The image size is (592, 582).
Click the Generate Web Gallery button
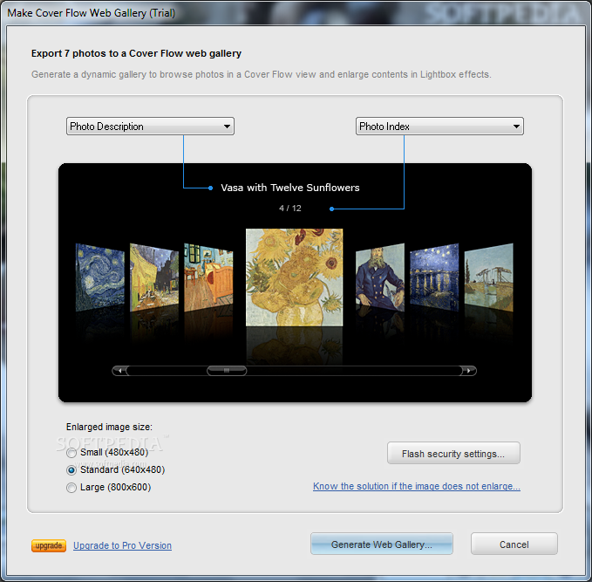pos(382,544)
